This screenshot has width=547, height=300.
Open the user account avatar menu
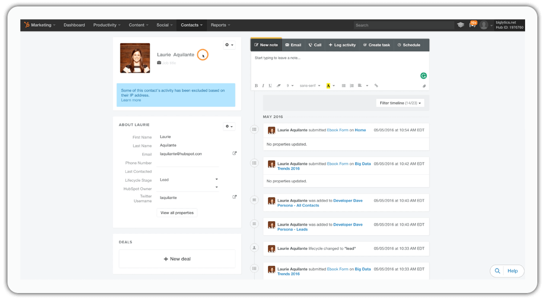click(483, 25)
